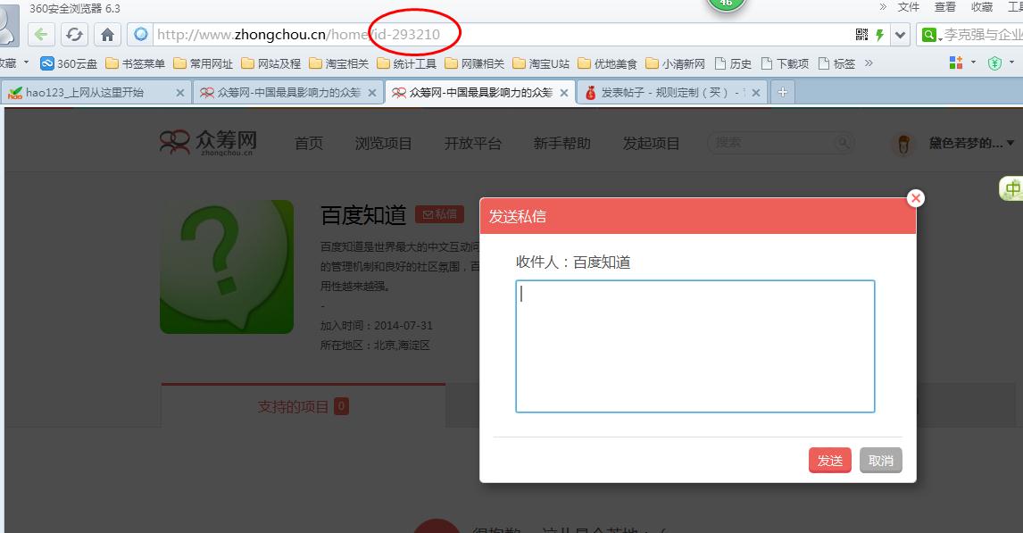Expand the address bar history dropdown arrow
Viewport: 1023px width, 533px height.
[900, 35]
